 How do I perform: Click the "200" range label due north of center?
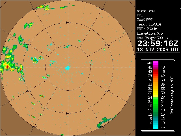click(68, 23)
